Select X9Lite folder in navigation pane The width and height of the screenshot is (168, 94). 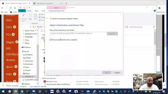pos(27,43)
